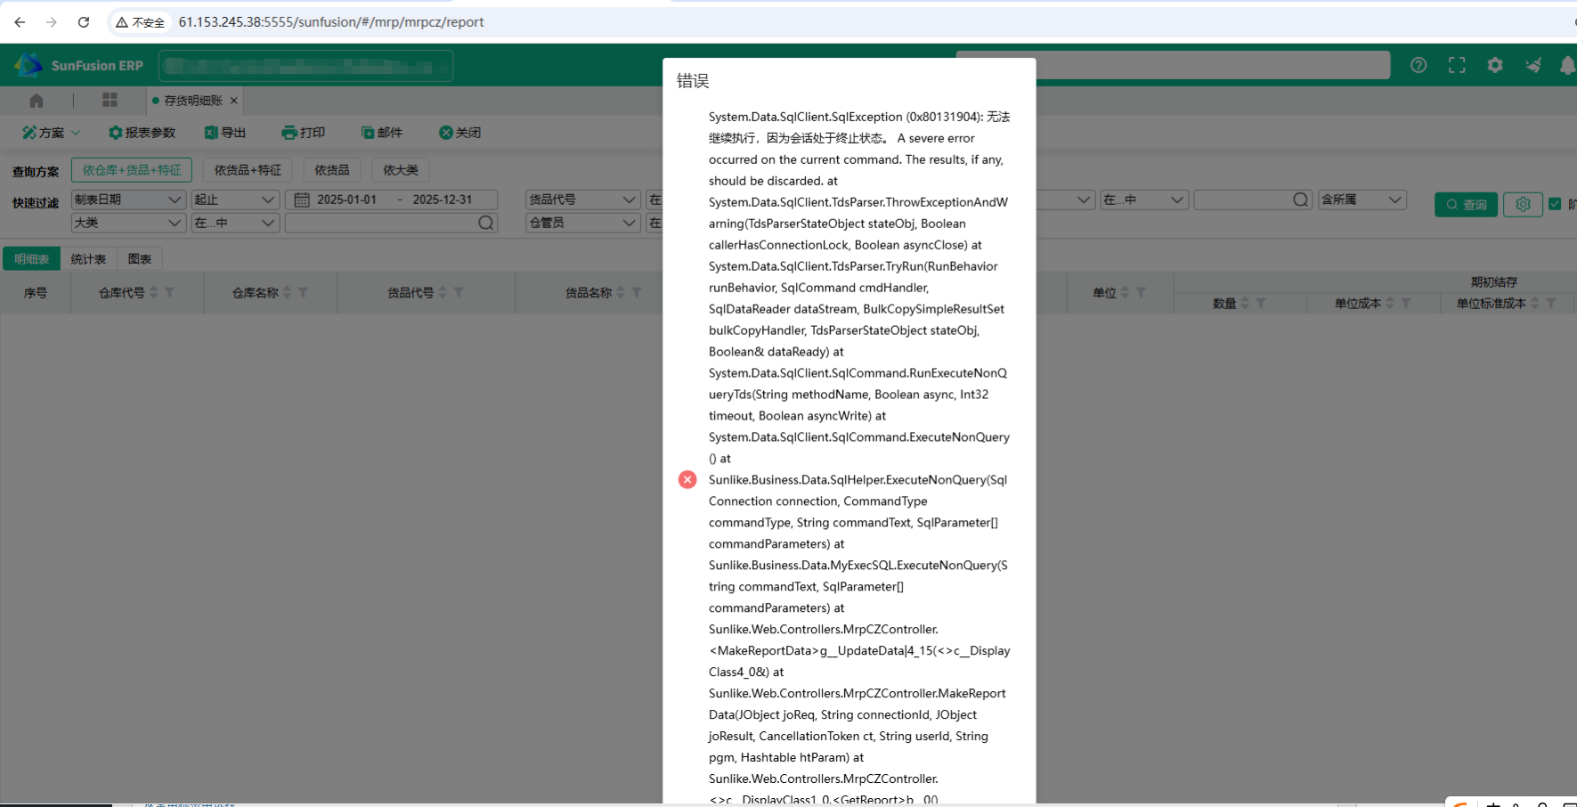Image resolution: width=1577 pixels, height=807 pixels.
Task: Click the help question mark icon
Action: click(x=1418, y=65)
